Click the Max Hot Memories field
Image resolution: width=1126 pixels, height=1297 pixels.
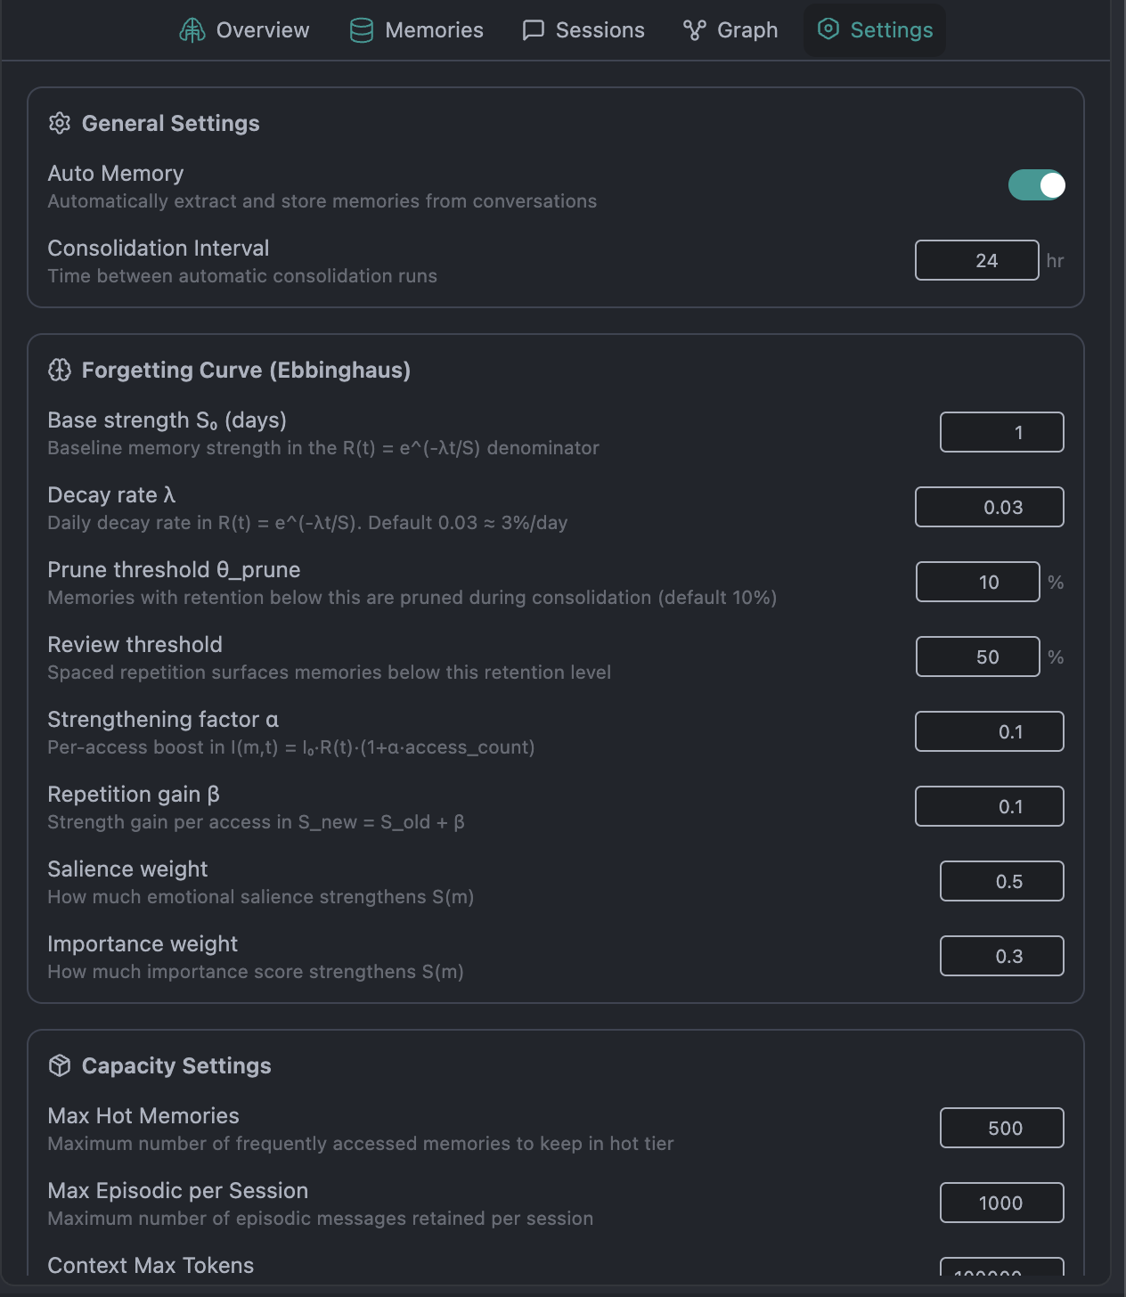pos(1002,1128)
